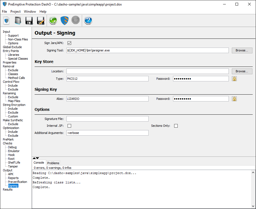Select Preverification under Output
The image size is (256, 209).
[18, 182]
